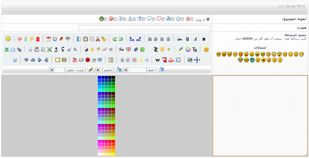Choose the star topic icon radio button

183,19
